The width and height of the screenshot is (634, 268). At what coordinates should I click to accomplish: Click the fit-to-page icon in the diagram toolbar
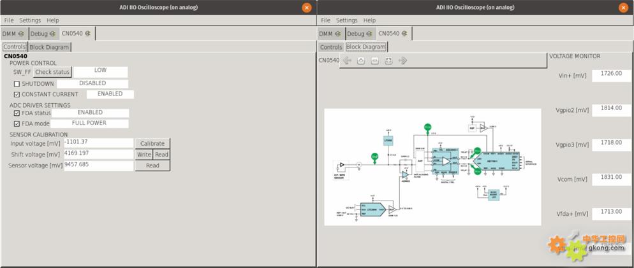coord(388,60)
